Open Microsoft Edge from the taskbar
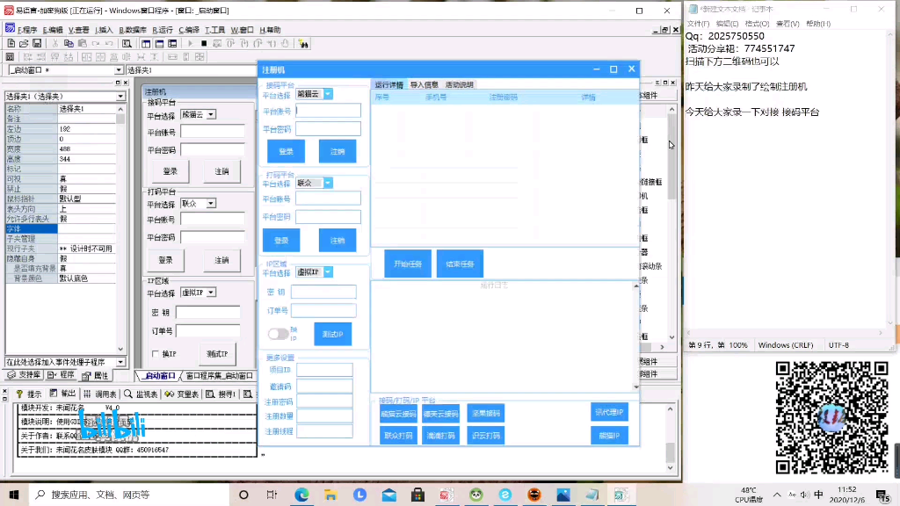The height and width of the screenshot is (506, 900). pyautogui.click(x=301, y=495)
